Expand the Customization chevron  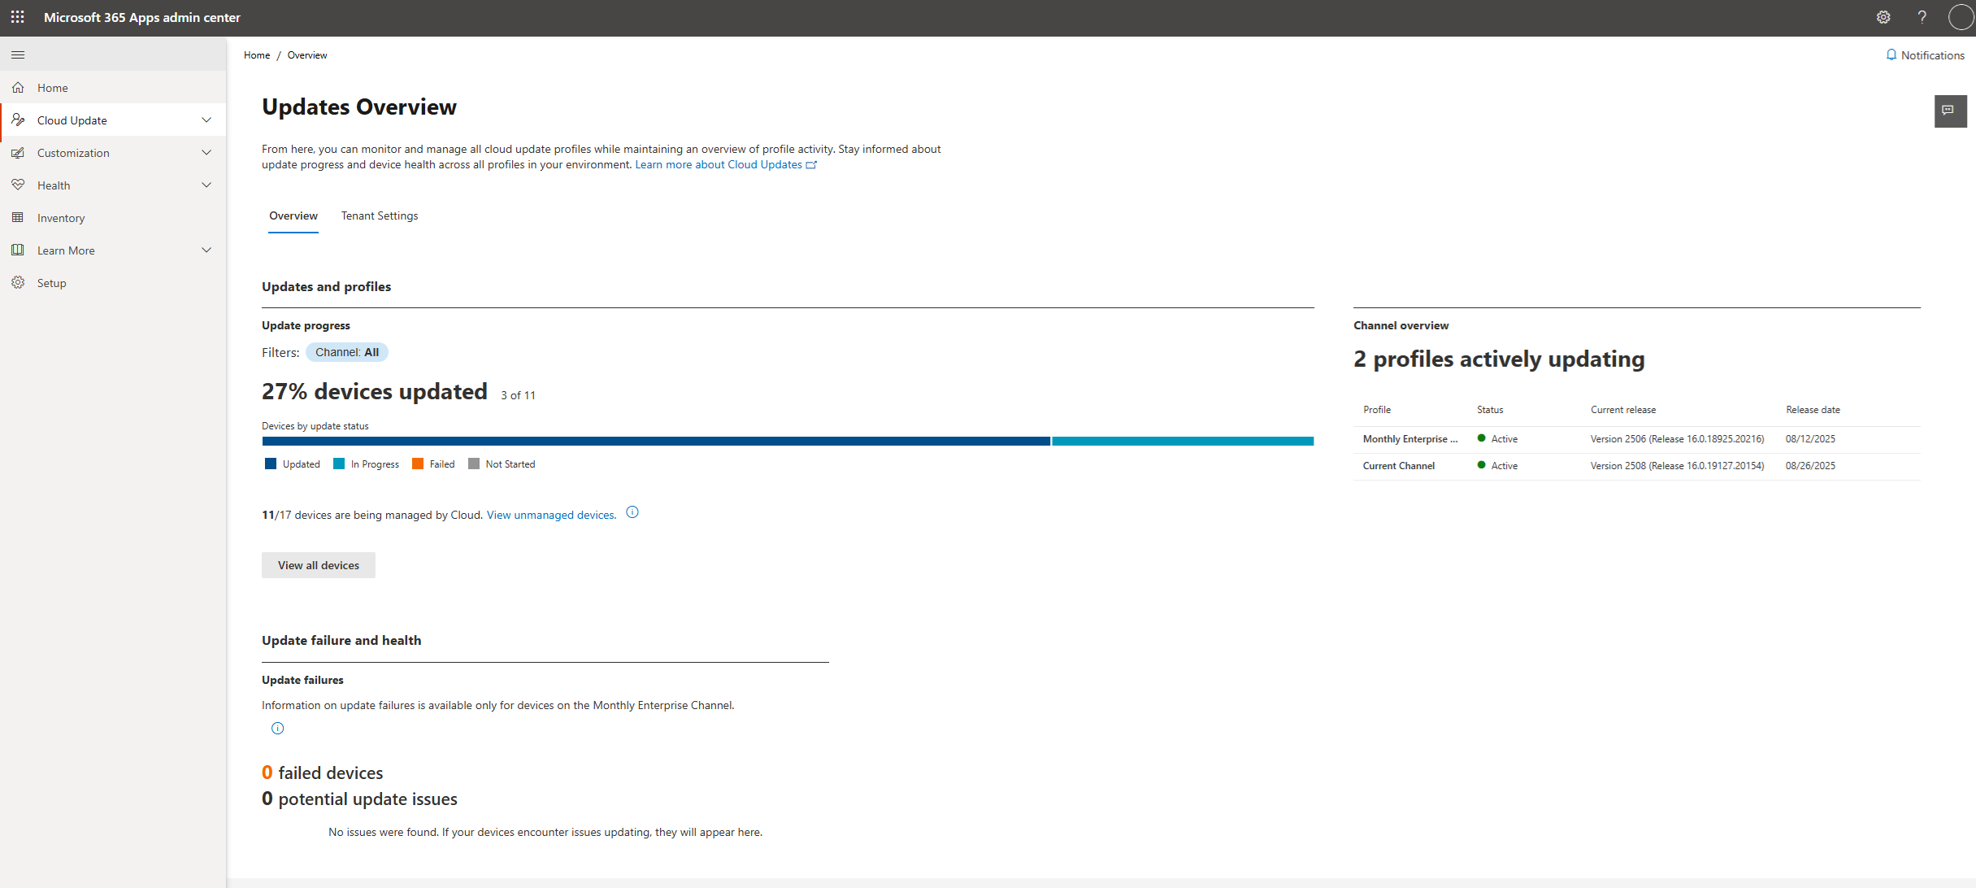click(206, 152)
